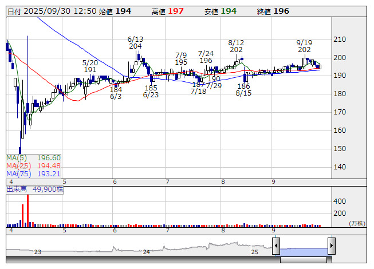Screen dimensions: 374x269
Task: Click the low price 安値 194
Action: click(221, 11)
